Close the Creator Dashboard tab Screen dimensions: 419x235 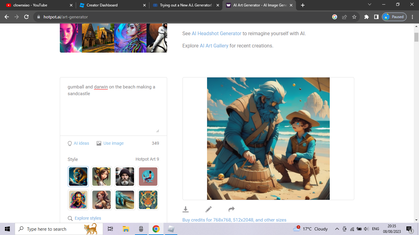tap(144, 5)
